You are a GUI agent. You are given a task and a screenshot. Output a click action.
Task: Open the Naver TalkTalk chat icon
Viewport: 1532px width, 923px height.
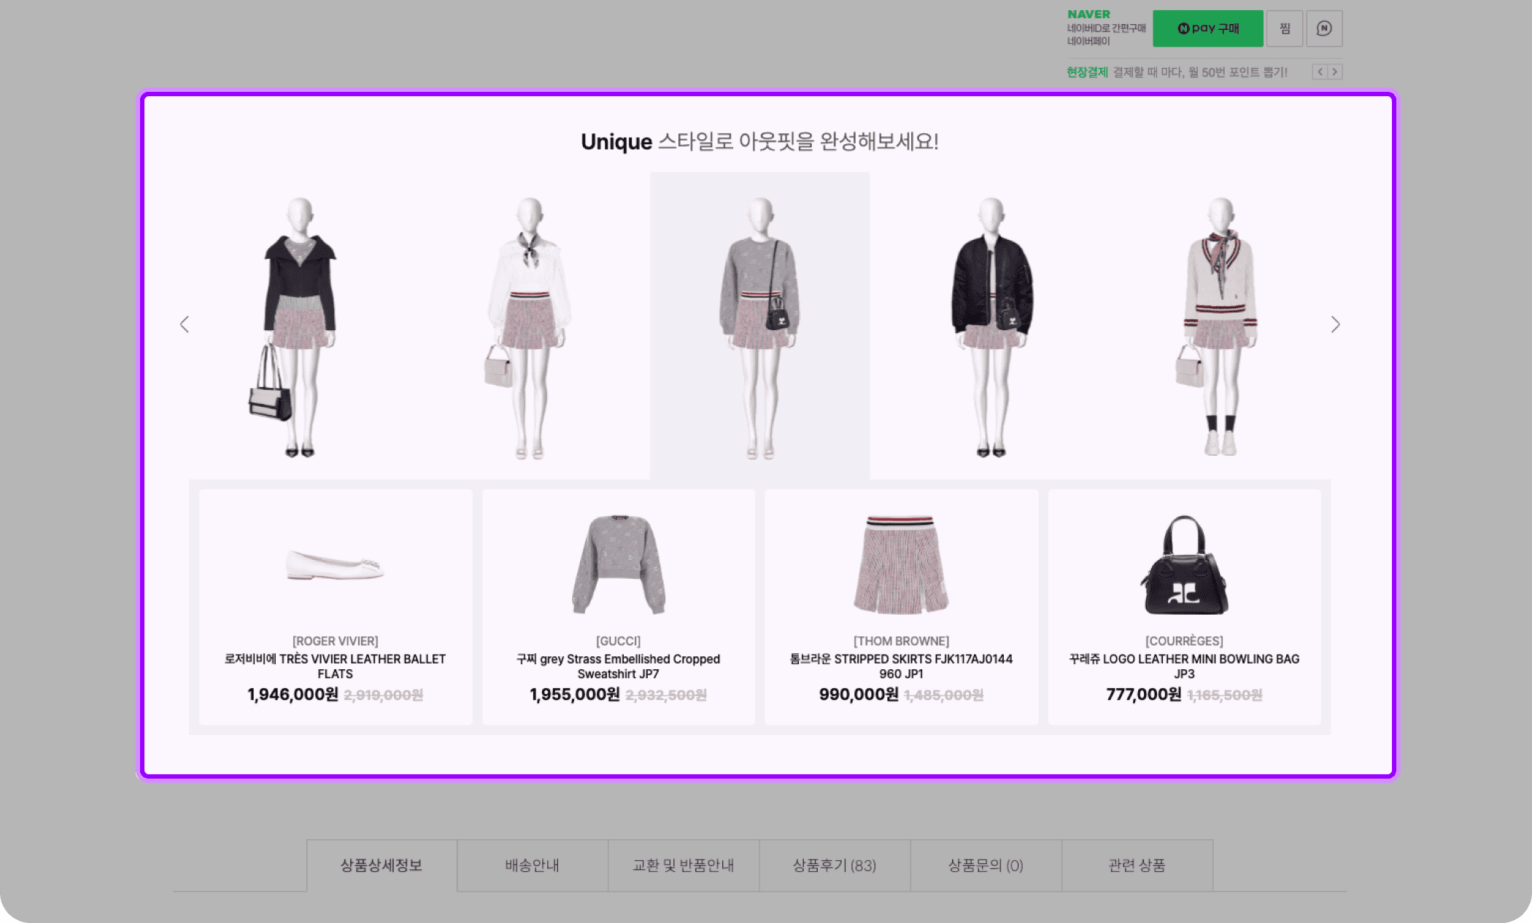1325,28
